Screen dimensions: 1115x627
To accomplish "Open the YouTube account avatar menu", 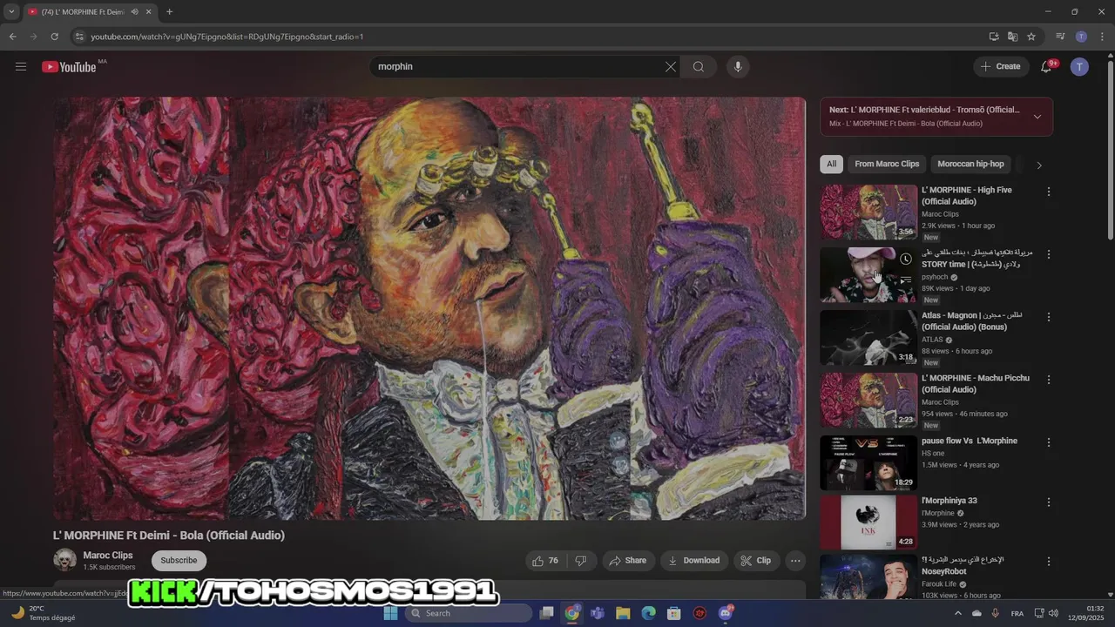I will pos(1079,66).
